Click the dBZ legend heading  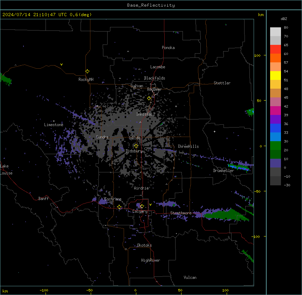(x=284, y=19)
